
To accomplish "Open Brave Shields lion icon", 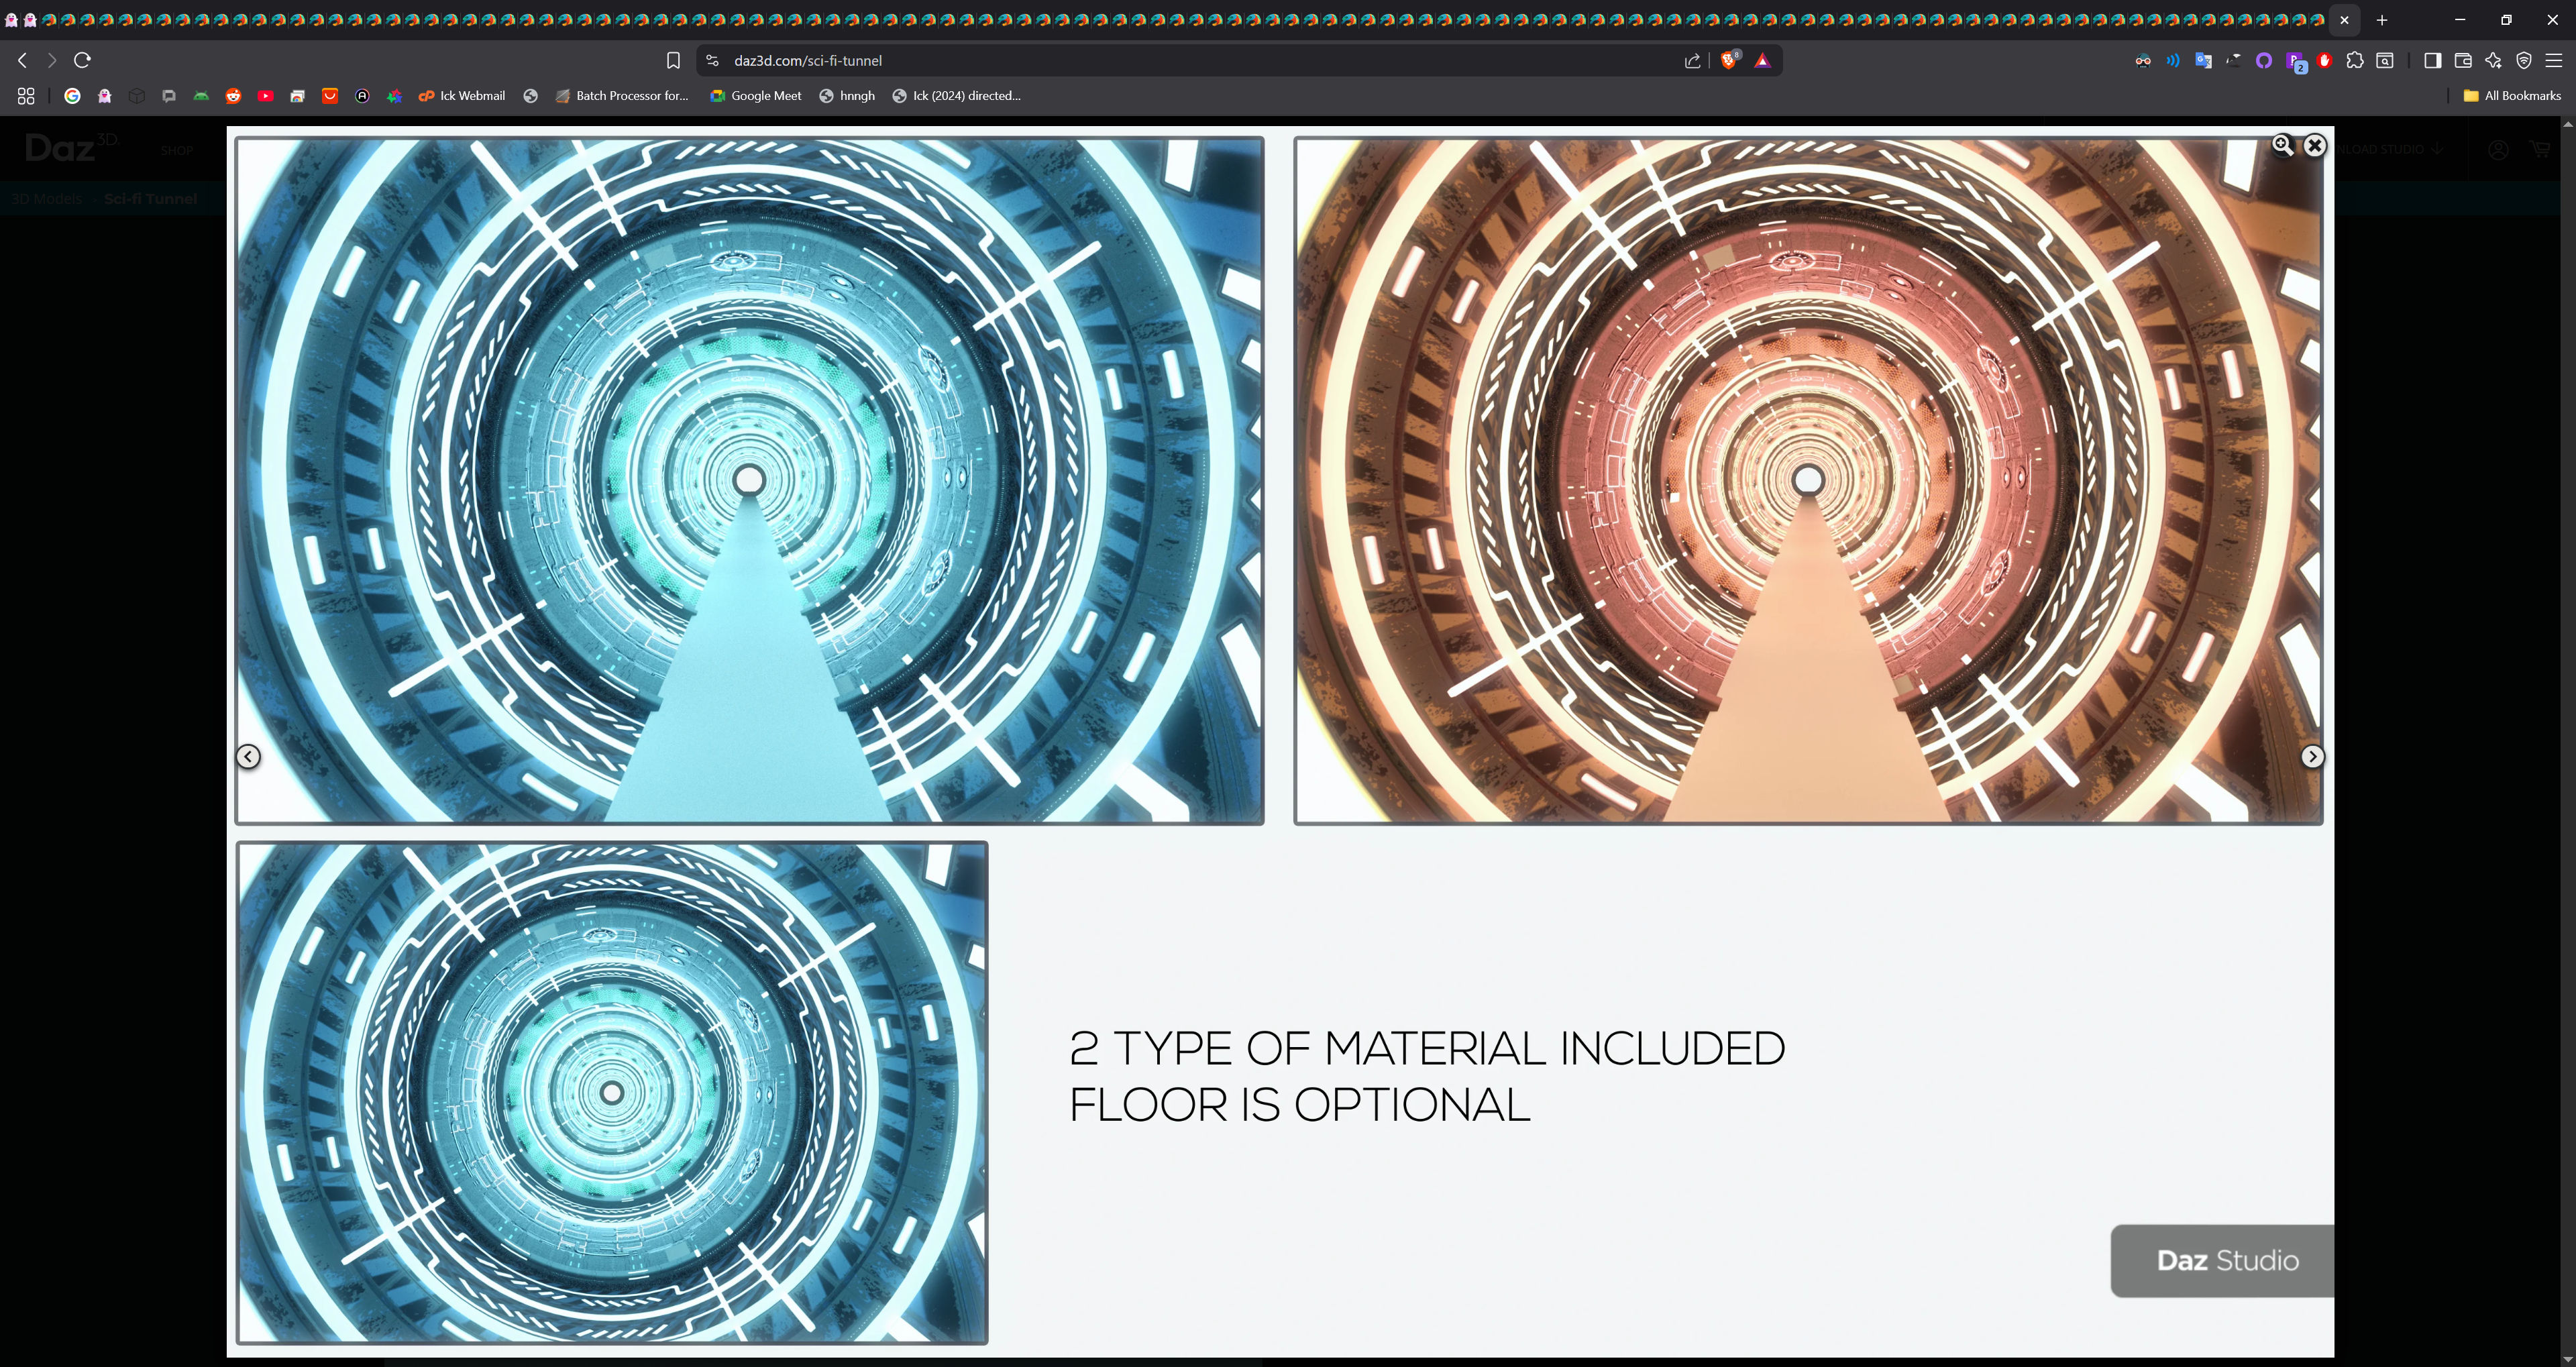I will (x=1729, y=61).
